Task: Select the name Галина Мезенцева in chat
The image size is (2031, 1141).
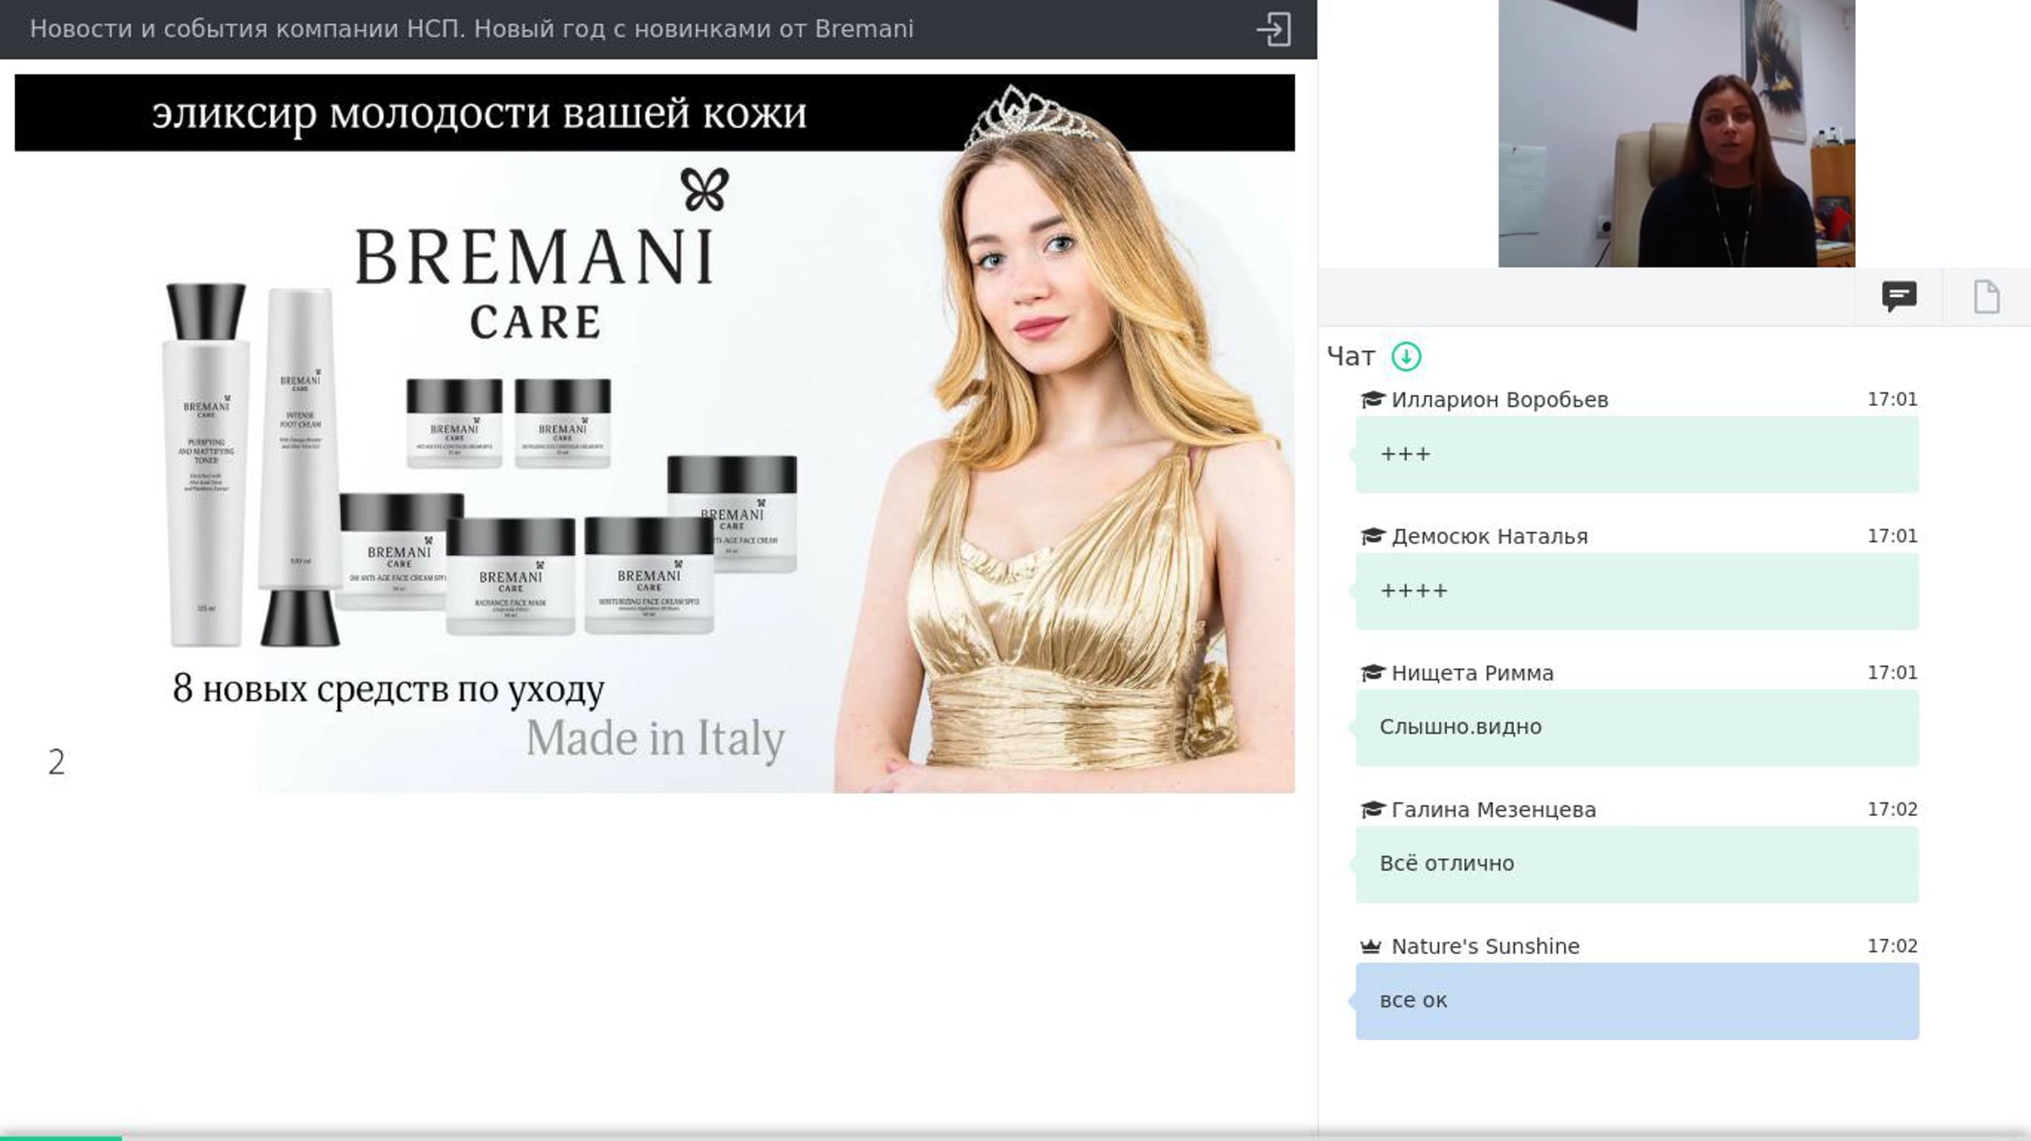Action: coord(1494,809)
